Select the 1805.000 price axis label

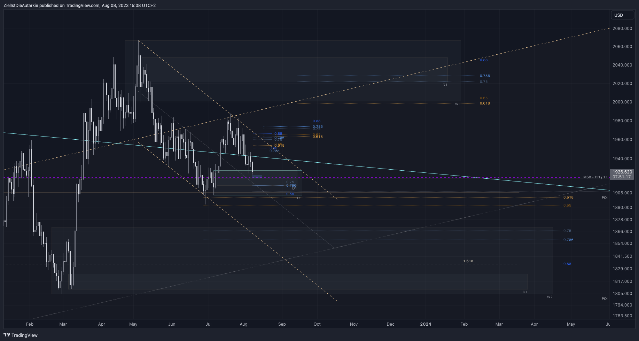[622, 294]
